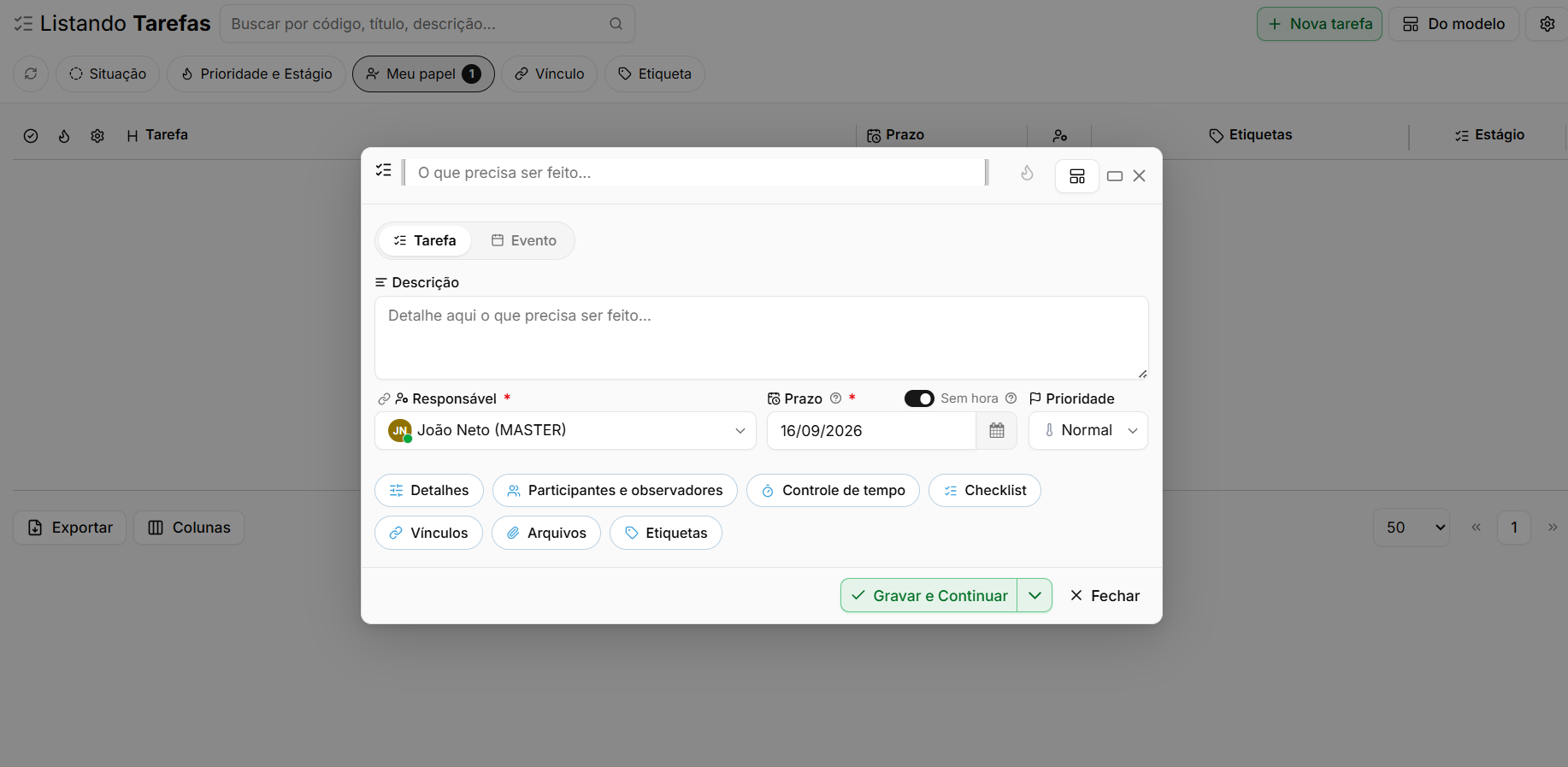Click the gear column header icon
Viewport: 1568px width, 767px height.
(97, 136)
